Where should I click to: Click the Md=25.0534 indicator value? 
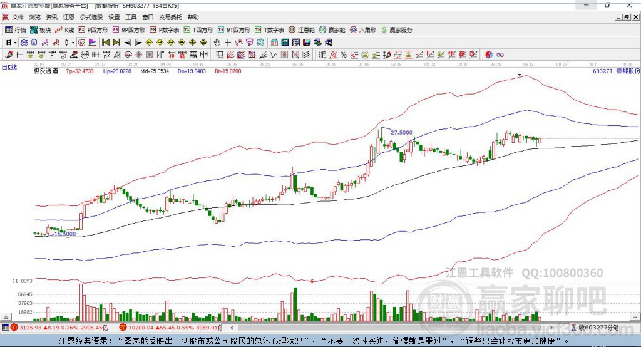(155, 71)
